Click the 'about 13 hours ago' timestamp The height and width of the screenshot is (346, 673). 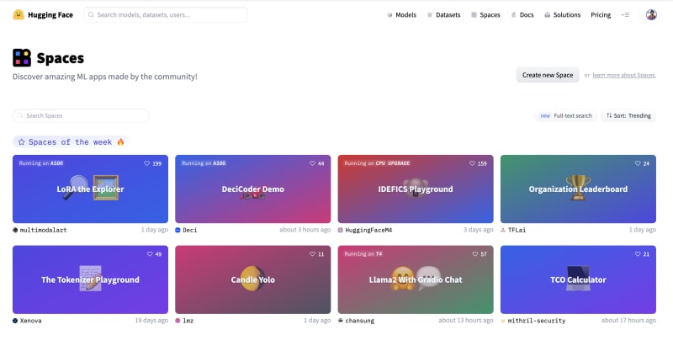tap(466, 320)
